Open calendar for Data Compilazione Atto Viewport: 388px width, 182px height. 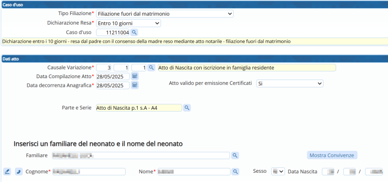click(x=135, y=76)
